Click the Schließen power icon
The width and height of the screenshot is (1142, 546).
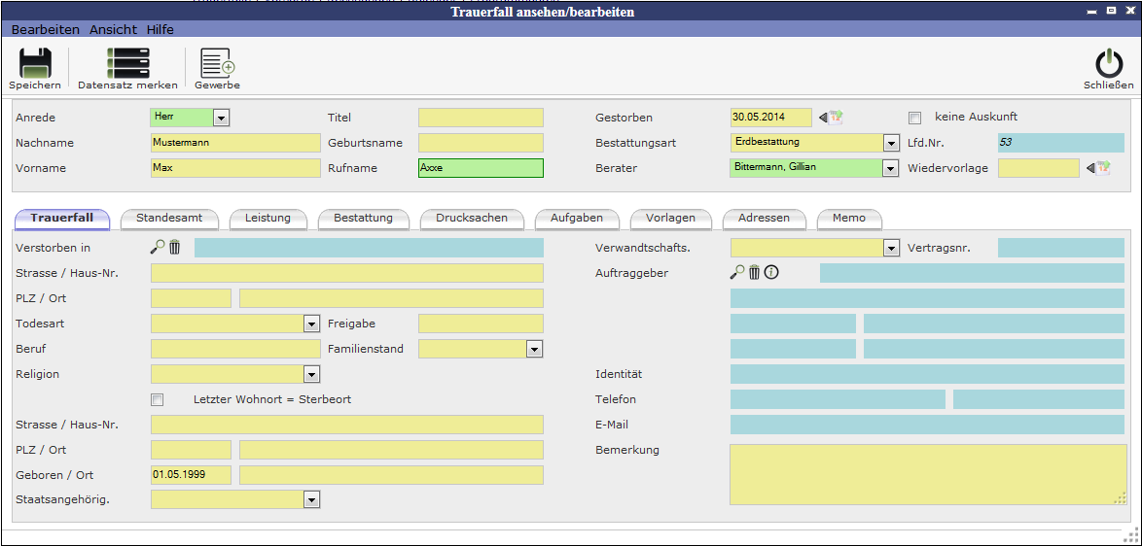[x=1108, y=63]
